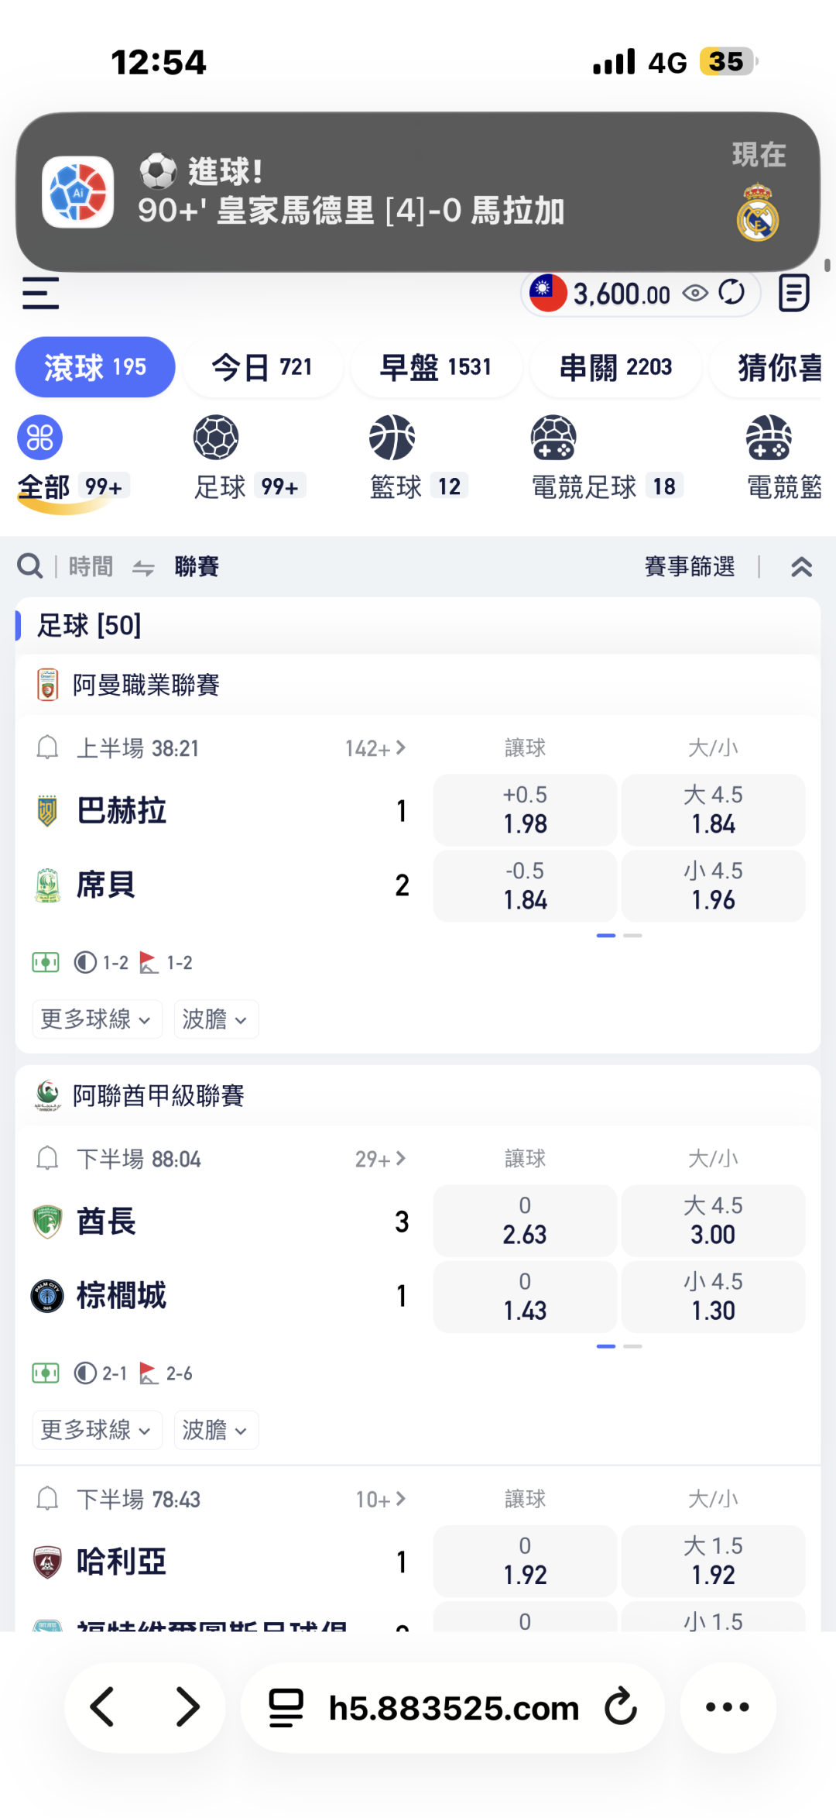Image resolution: width=836 pixels, height=1818 pixels.
Task: Open 賽事篩選 match filter
Action: pyautogui.click(x=690, y=567)
